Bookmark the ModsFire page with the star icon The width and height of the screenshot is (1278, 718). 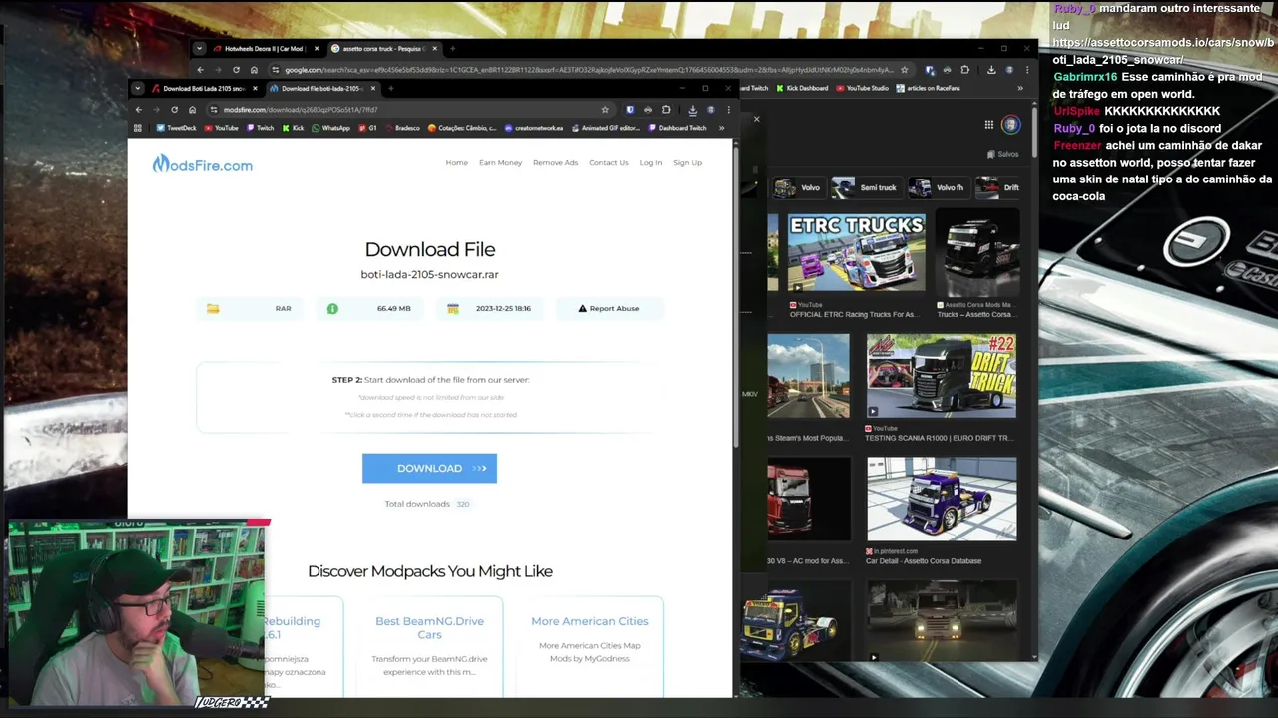(604, 109)
